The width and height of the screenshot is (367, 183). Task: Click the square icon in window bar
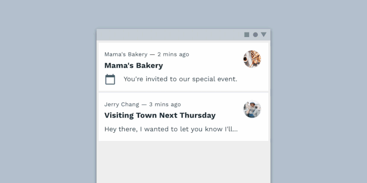click(x=247, y=35)
